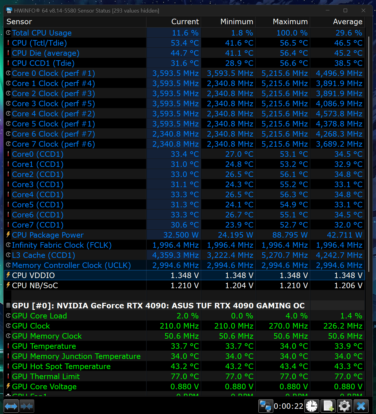Close sensor window with blue X button
The width and height of the screenshot is (376, 414).
(361, 406)
